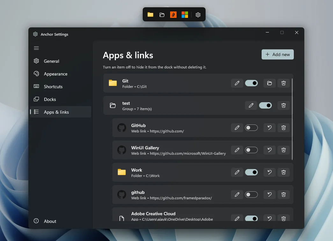Enable the WinUI Gallery toggle

tap(251, 150)
